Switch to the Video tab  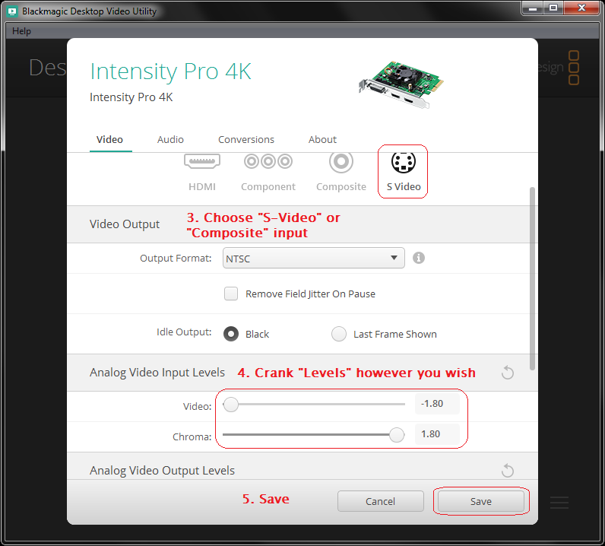pyautogui.click(x=110, y=139)
